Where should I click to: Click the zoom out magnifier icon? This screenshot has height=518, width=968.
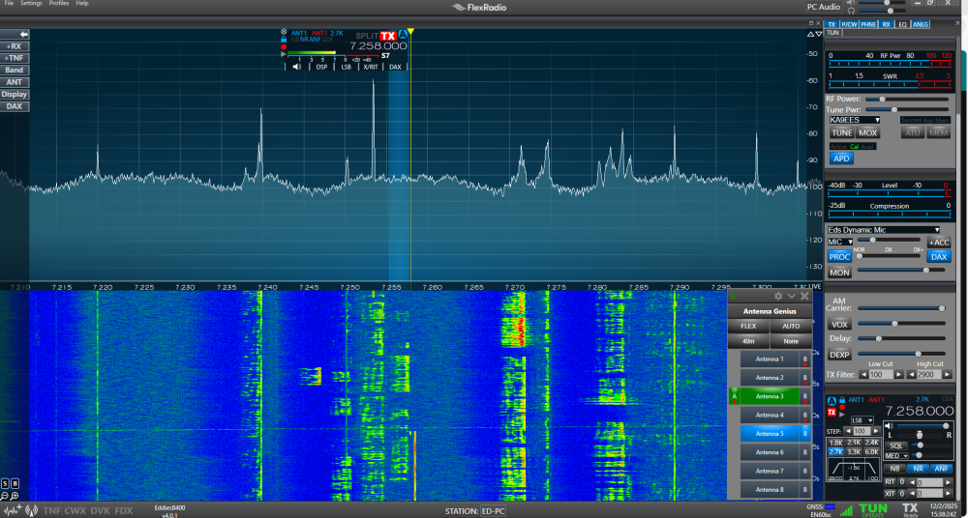pos(5,495)
